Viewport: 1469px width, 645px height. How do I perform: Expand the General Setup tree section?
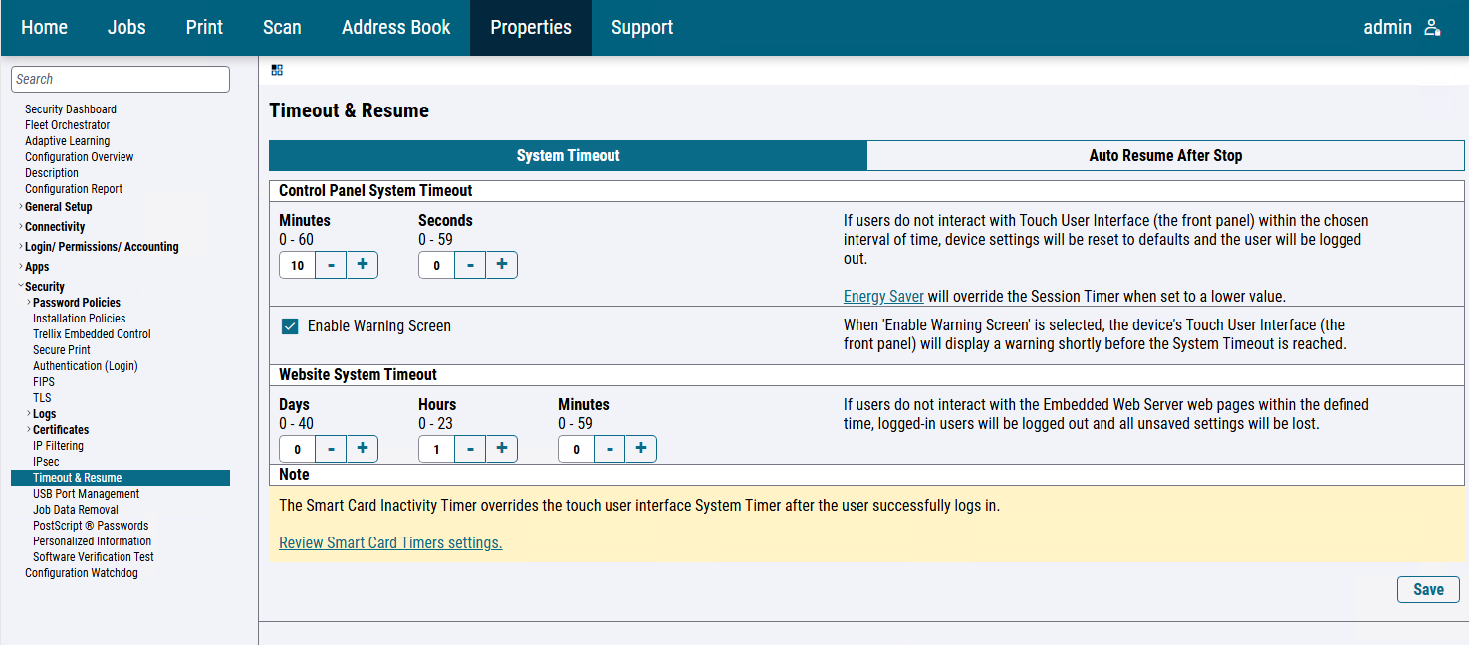point(21,207)
